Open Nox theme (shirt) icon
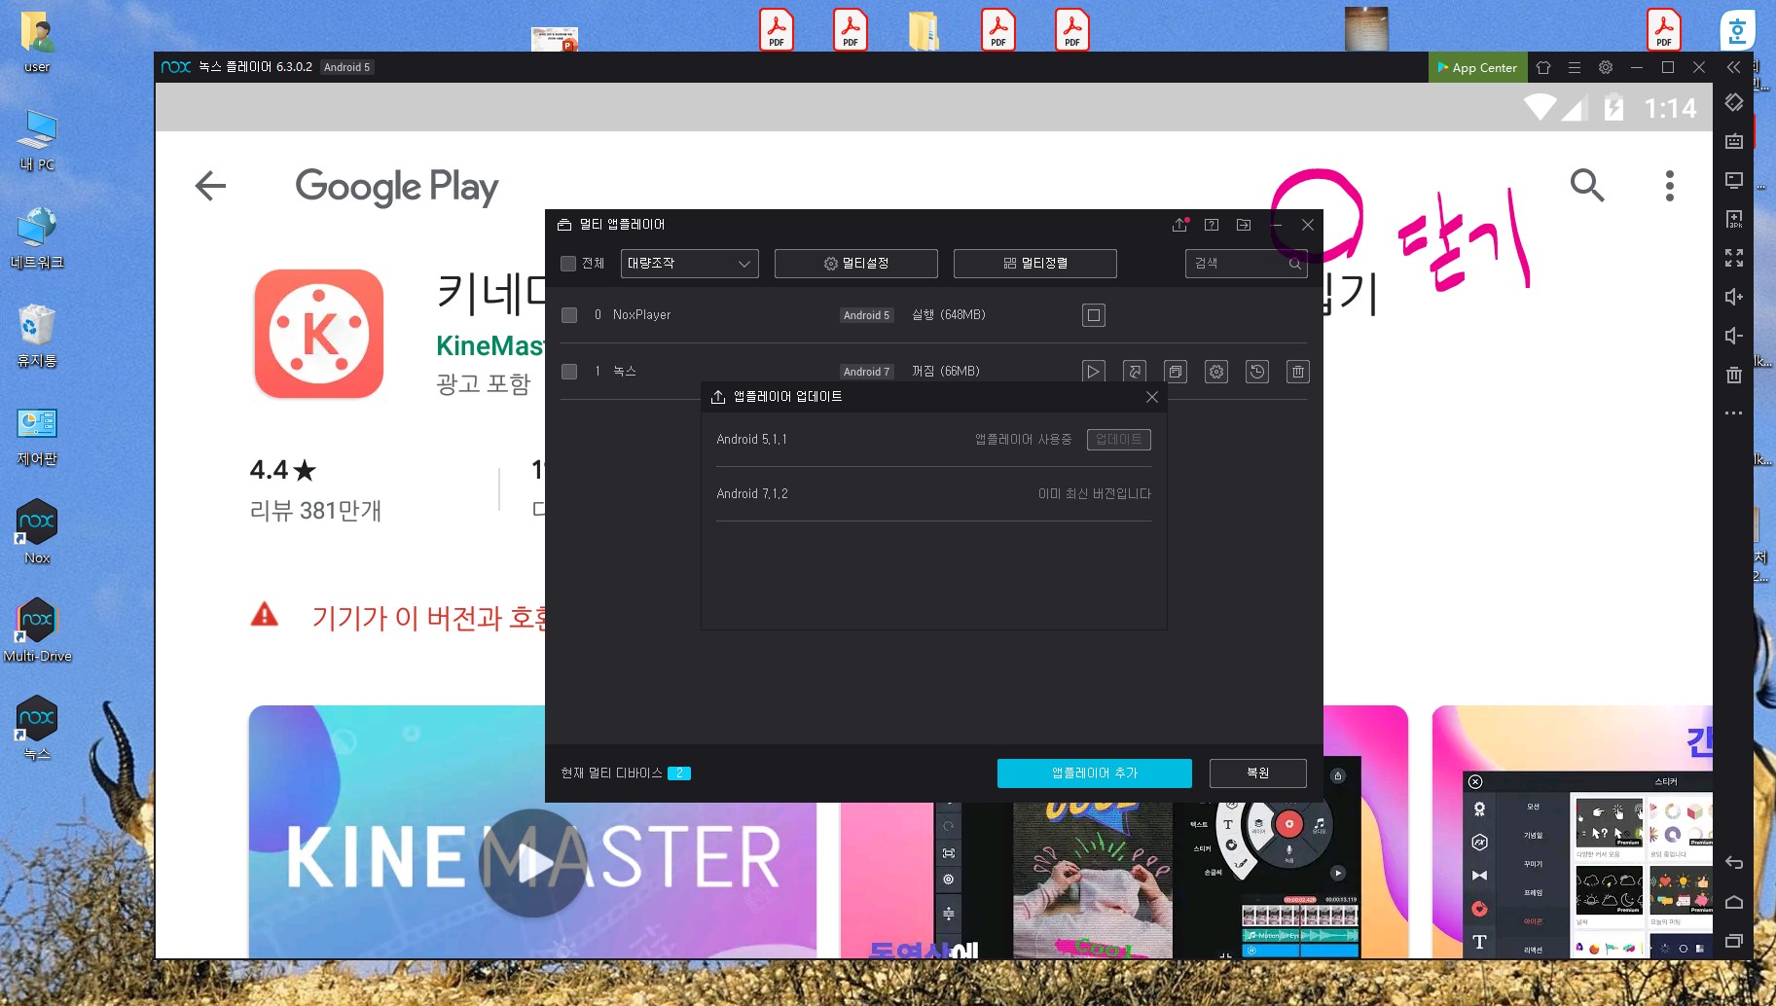Screen dimensions: 1776x1006 (1543, 67)
